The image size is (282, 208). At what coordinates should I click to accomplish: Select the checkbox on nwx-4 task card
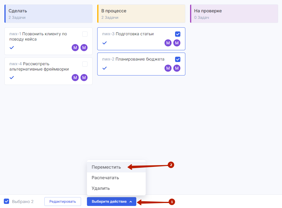click(x=85, y=64)
